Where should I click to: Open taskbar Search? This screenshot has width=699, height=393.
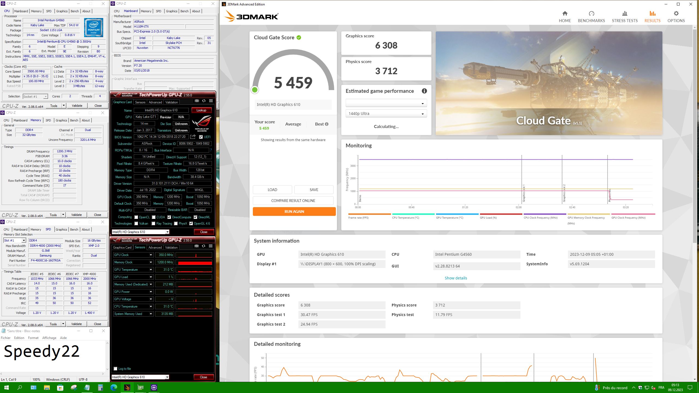[20, 388]
